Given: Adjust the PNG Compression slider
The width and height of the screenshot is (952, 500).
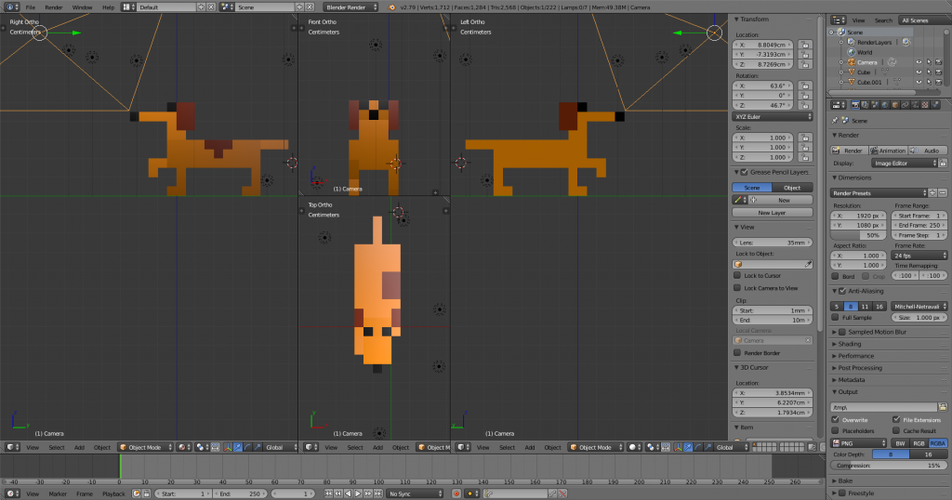Looking at the screenshot, I should pos(888,465).
